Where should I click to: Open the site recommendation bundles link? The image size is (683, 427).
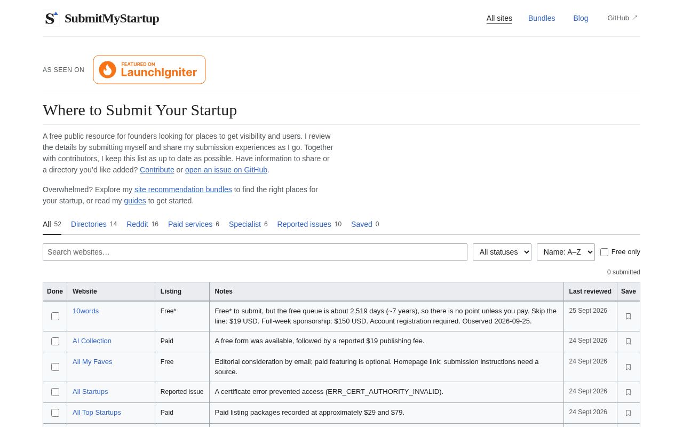point(183,189)
